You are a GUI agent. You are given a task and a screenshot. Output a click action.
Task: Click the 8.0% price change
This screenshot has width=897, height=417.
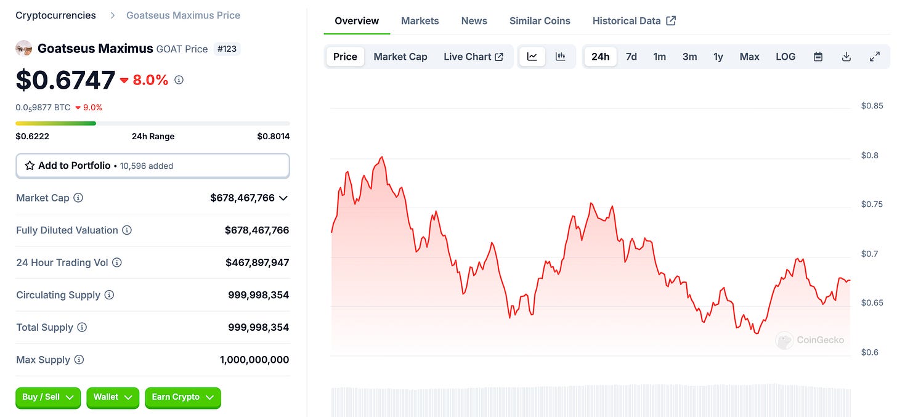144,80
